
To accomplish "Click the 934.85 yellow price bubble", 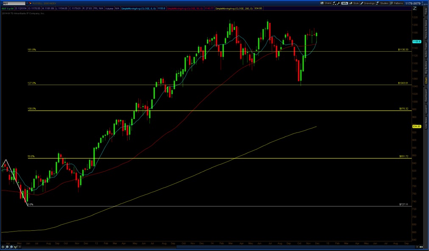I will click(x=416, y=127).
